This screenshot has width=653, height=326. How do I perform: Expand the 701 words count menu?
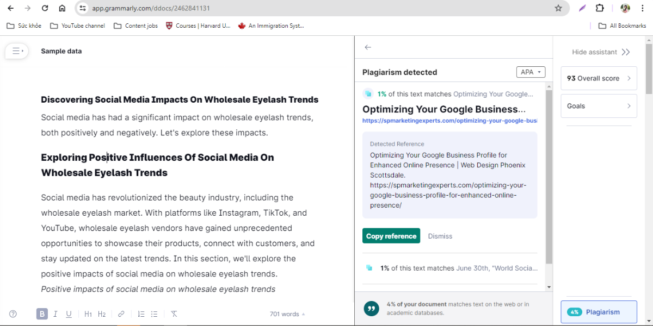[287, 314]
